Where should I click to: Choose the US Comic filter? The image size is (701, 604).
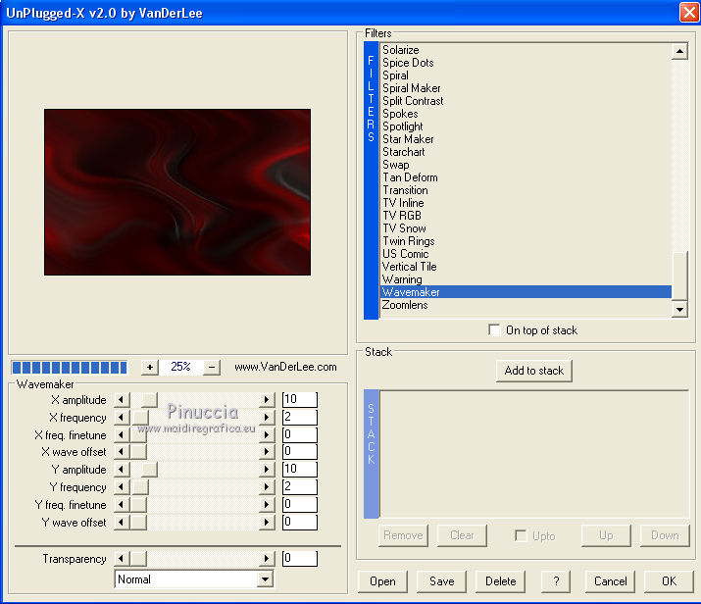pyautogui.click(x=405, y=254)
